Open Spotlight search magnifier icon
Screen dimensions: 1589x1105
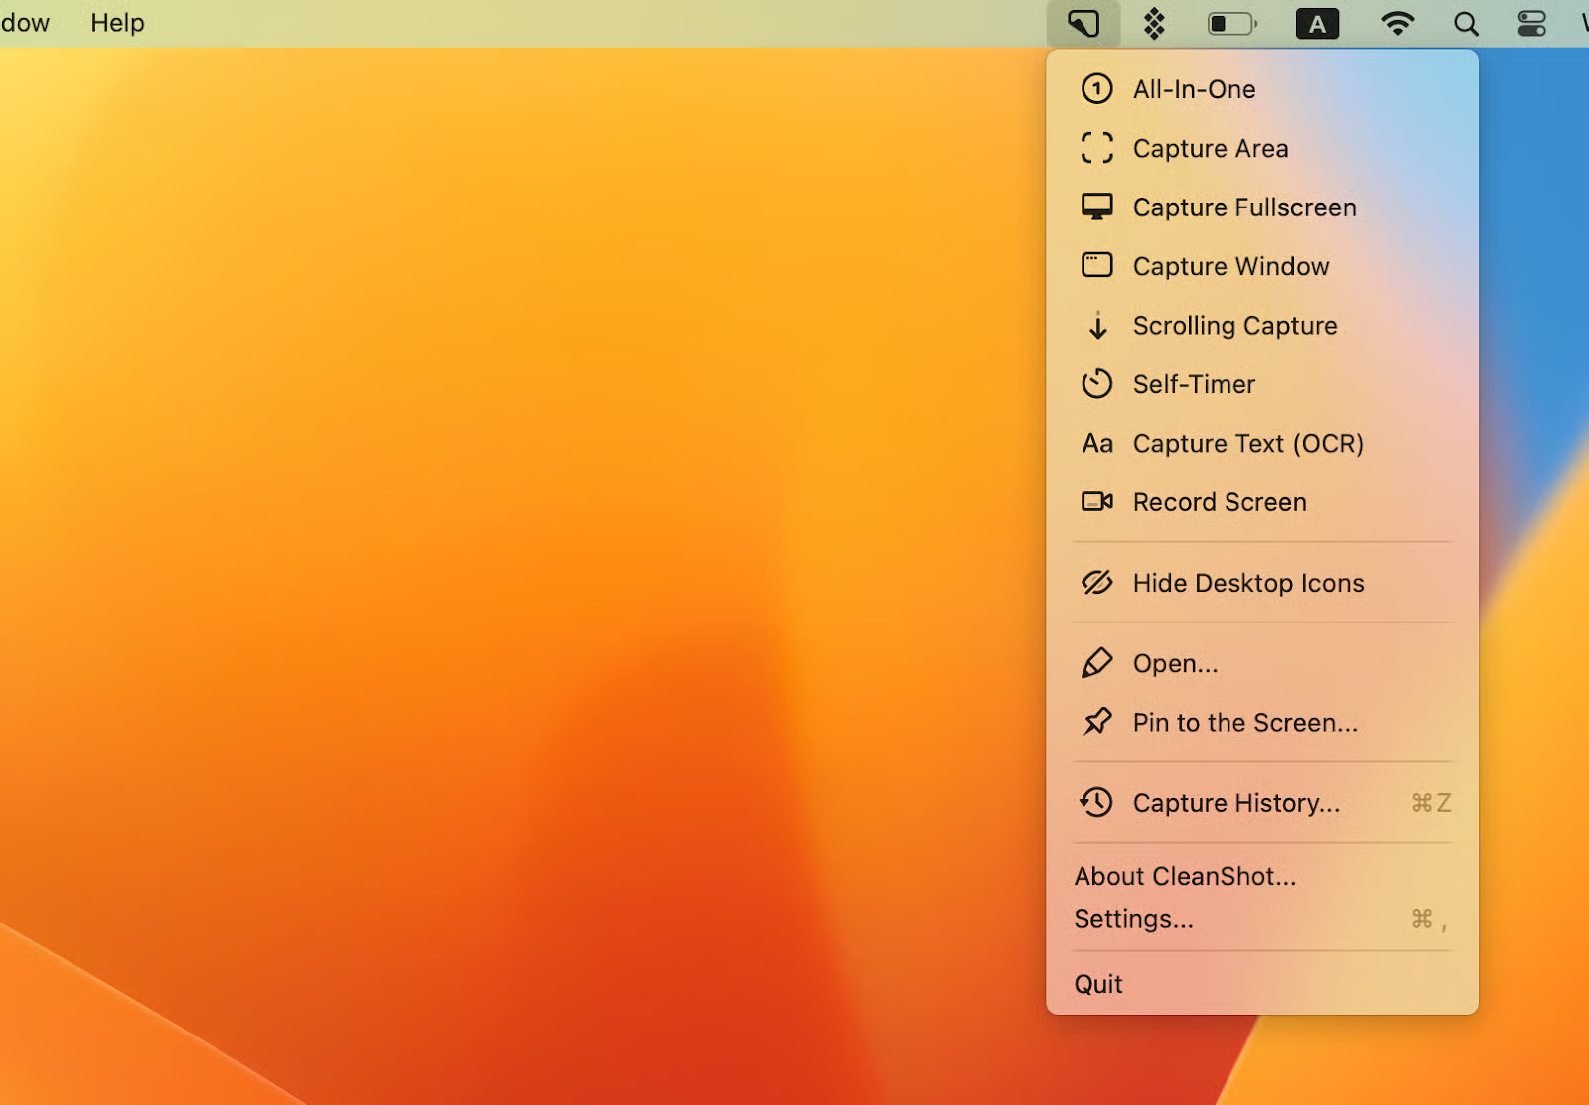[1466, 23]
